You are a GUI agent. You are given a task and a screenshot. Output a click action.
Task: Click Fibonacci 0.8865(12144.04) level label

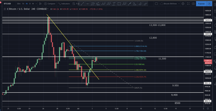pyautogui.click(x=141, y=46)
